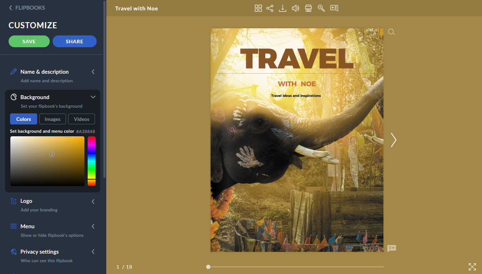This screenshot has height=274, width=482.
Task: Switch to the Videos background tab
Action: tap(82, 119)
